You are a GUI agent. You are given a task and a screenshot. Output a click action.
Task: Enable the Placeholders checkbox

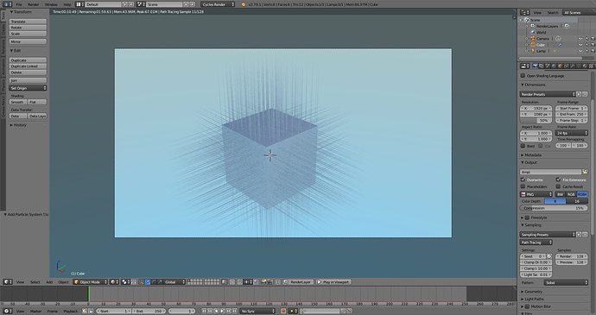[x=523, y=186]
